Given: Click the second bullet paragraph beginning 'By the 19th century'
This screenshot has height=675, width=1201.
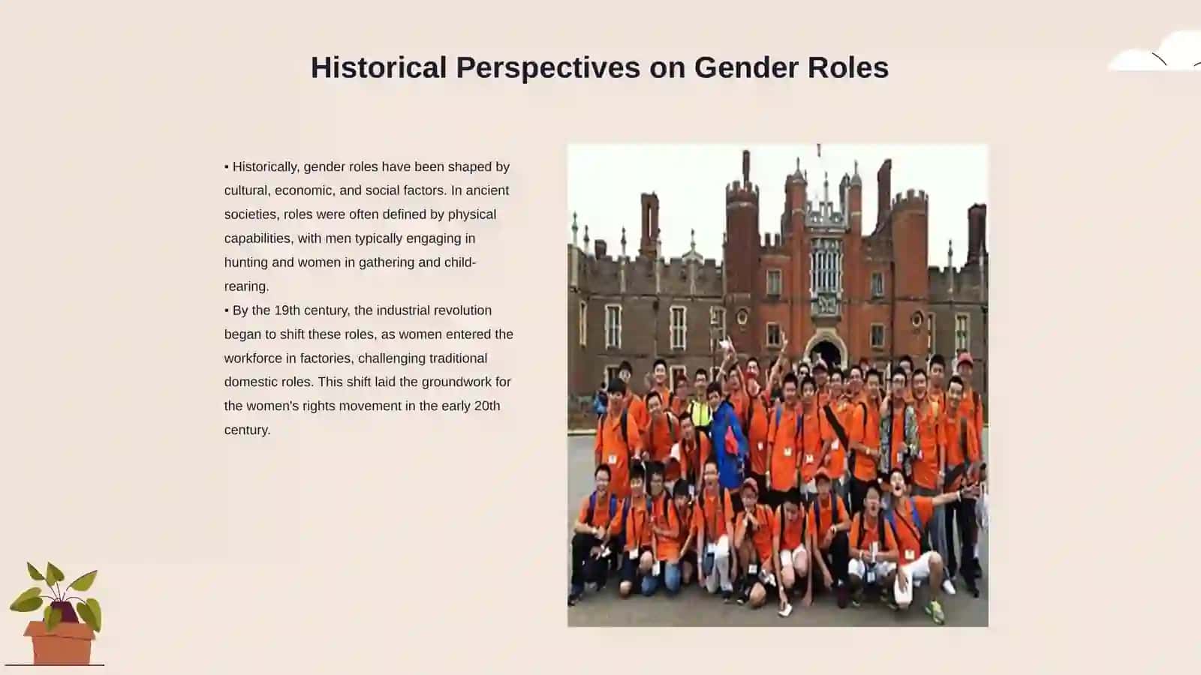Looking at the screenshot, I should coord(369,370).
